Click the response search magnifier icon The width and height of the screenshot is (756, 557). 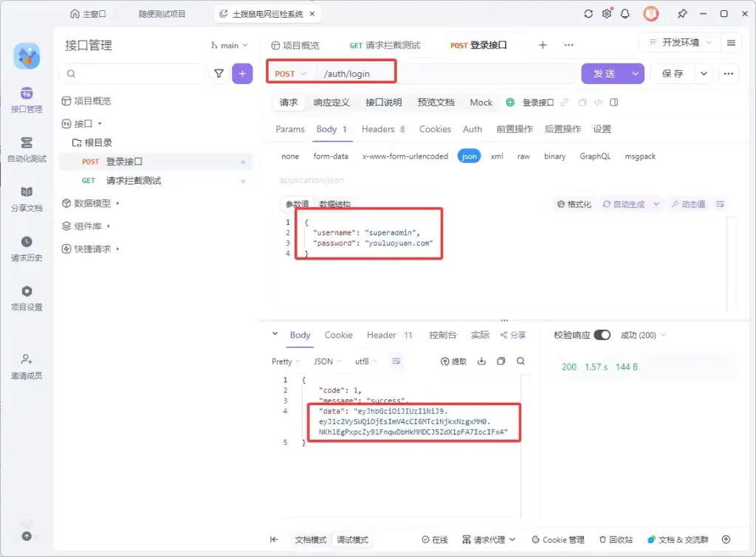click(520, 361)
